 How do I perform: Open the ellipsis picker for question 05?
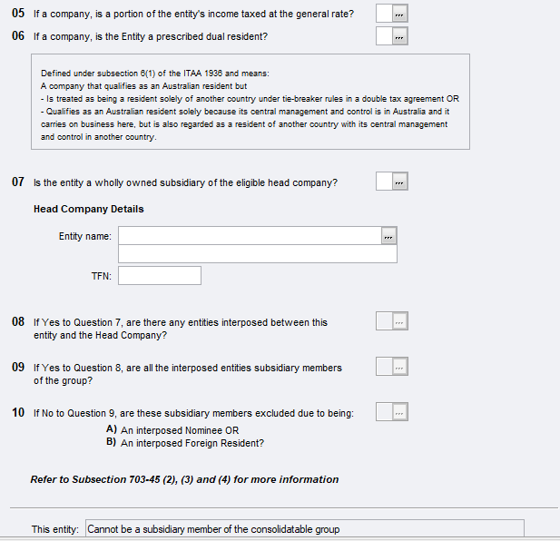point(400,13)
